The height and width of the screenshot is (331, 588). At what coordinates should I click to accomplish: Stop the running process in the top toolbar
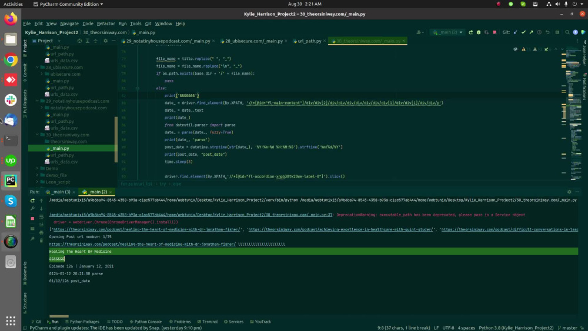(x=495, y=32)
